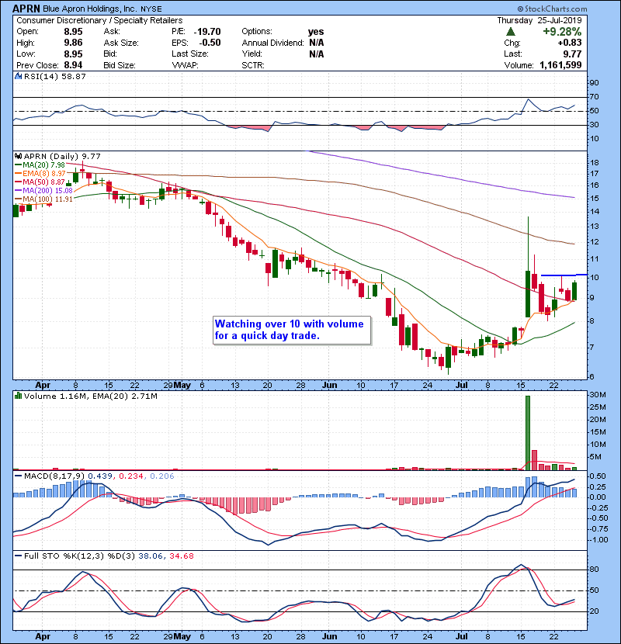The image size is (621, 644).
Task: Click the High value 9.86
Action: (73, 43)
